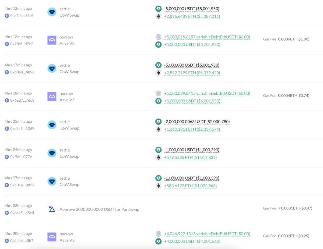323x249 pixels.
Task: Click ETH token icon next to +579.5535 ETH
Action: coord(159,158)
